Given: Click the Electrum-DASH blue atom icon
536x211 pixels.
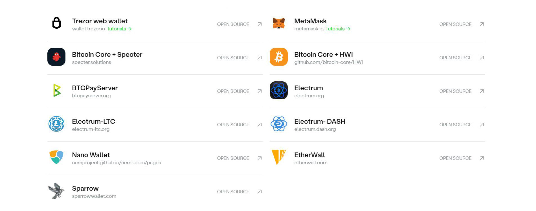Looking at the screenshot, I should coord(279,124).
